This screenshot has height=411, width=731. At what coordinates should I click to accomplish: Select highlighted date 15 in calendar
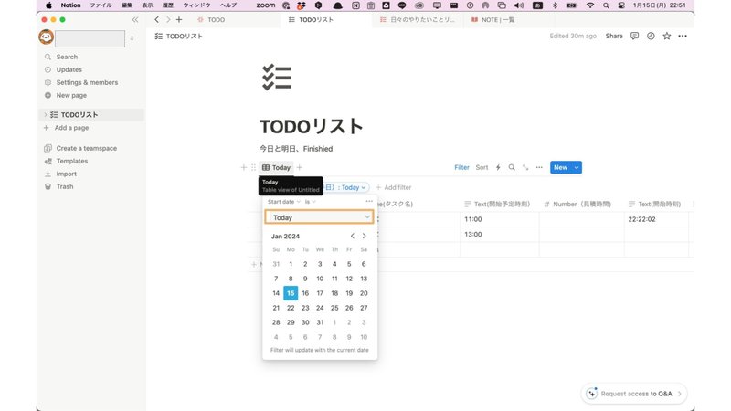tap(291, 293)
